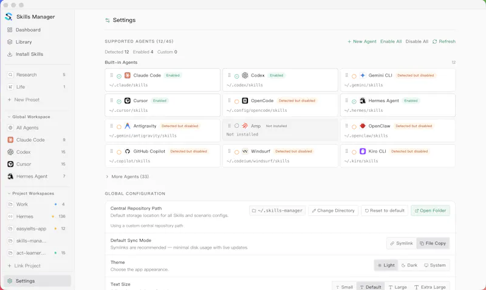Click the Skills Manager logo icon
This screenshot has width=486, height=290.
click(9, 17)
